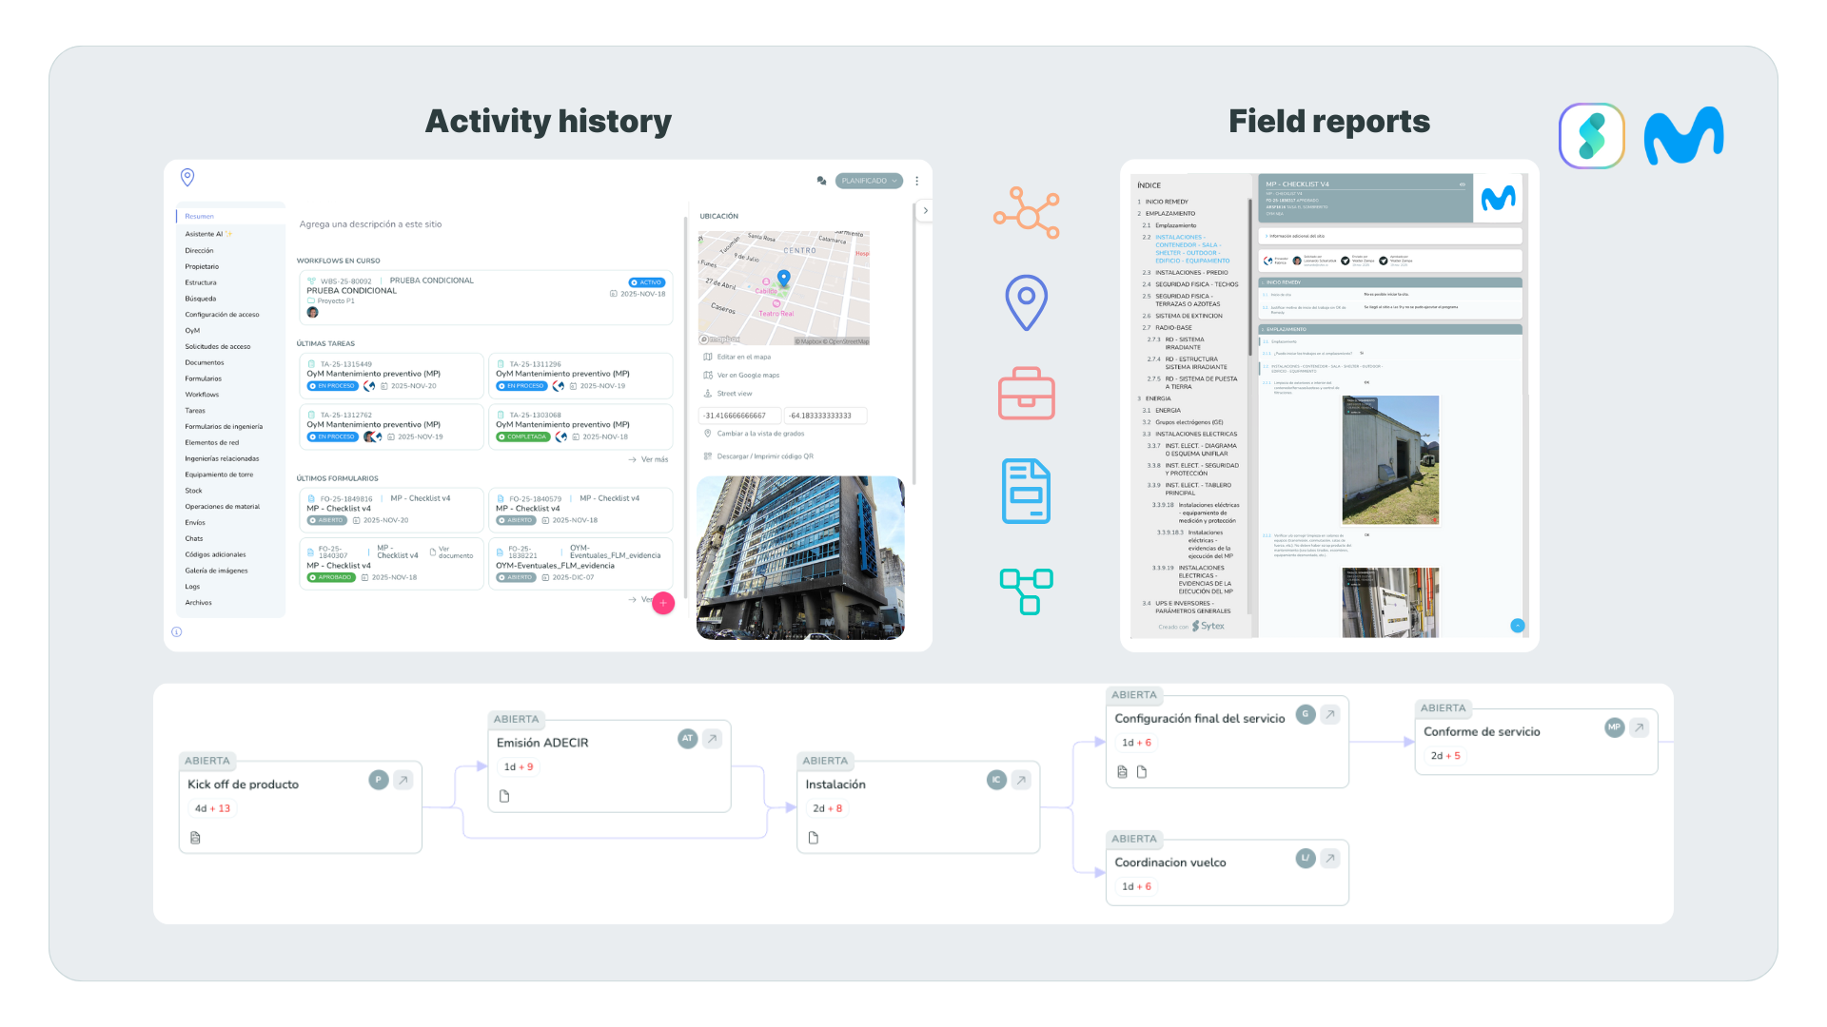The height and width of the screenshot is (1027, 1827).
Task: Click the blue scroll button on field report
Action: click(x=1517, y=625)
